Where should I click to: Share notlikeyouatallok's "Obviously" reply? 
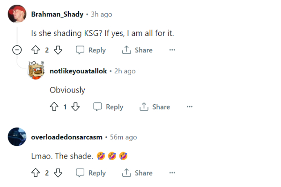coord(155,107)
